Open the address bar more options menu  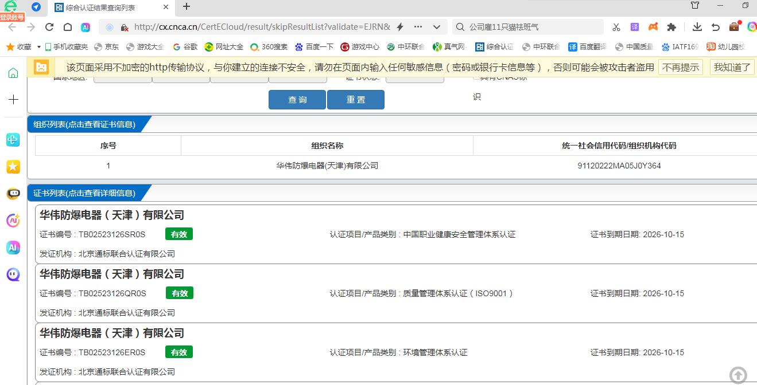pyautogui.click(x=418, y=27)
